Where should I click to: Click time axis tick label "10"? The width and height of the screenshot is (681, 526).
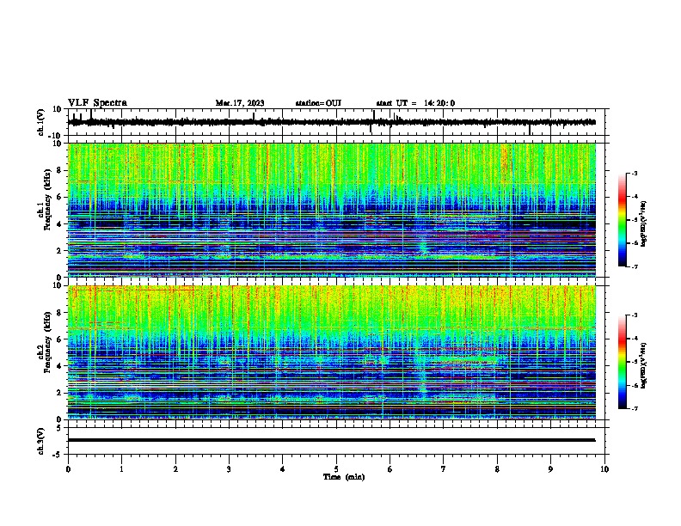point(604,469)
